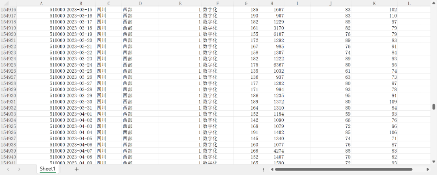Open the Sheet1 tab
Screen dimensions: 437x175
48,169
